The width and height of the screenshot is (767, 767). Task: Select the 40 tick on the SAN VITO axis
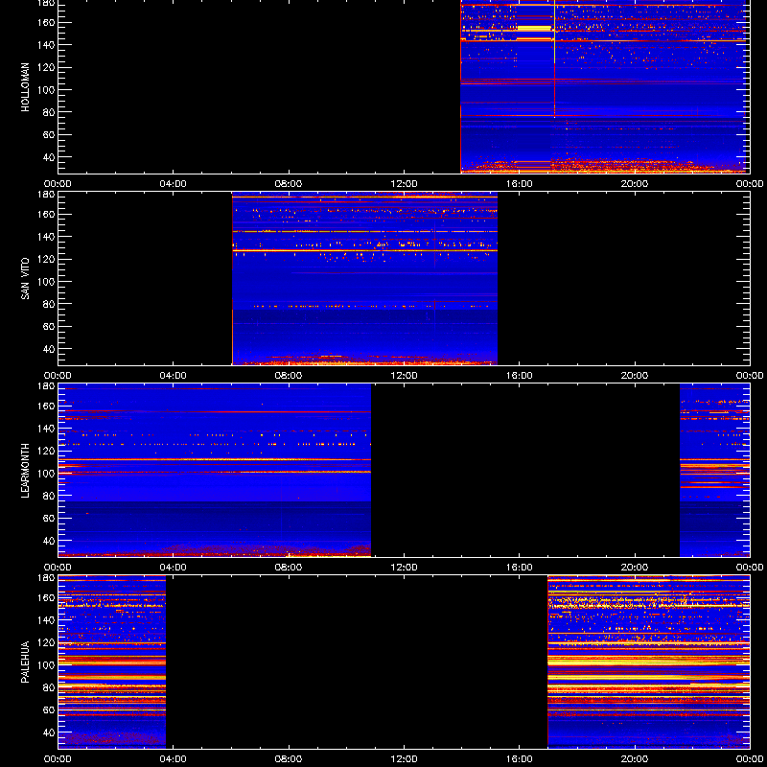(x=49, y=349)
